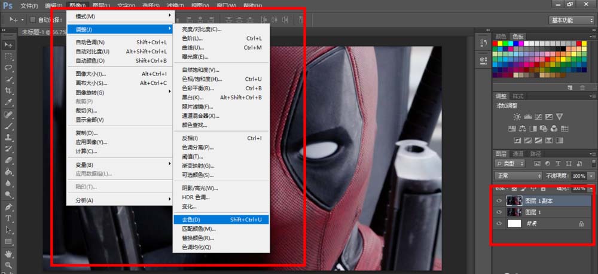Select the Move tool in toolbox

pos(8,45)
